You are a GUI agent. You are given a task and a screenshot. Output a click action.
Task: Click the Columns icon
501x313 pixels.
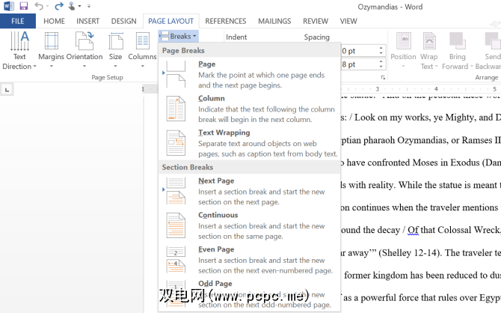142,43
